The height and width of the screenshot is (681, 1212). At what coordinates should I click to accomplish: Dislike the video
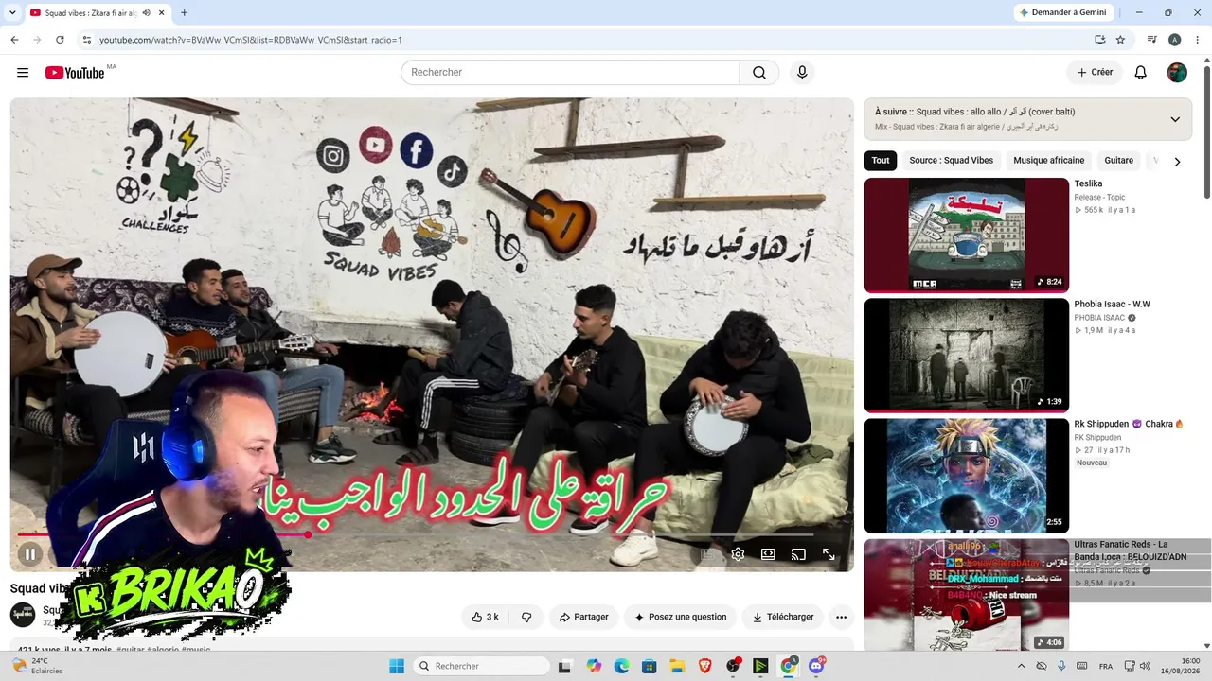coord(526,617)
